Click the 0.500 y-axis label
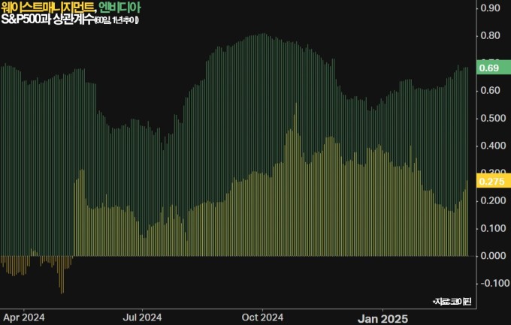This screenshot has height=325, width=511. click(x=492, y=119)
